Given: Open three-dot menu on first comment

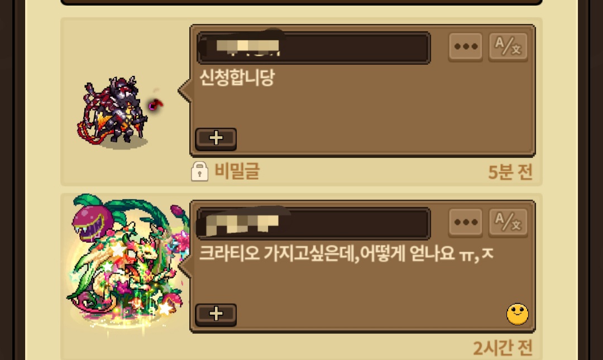Looking at the screenshot, I should 465,47.
